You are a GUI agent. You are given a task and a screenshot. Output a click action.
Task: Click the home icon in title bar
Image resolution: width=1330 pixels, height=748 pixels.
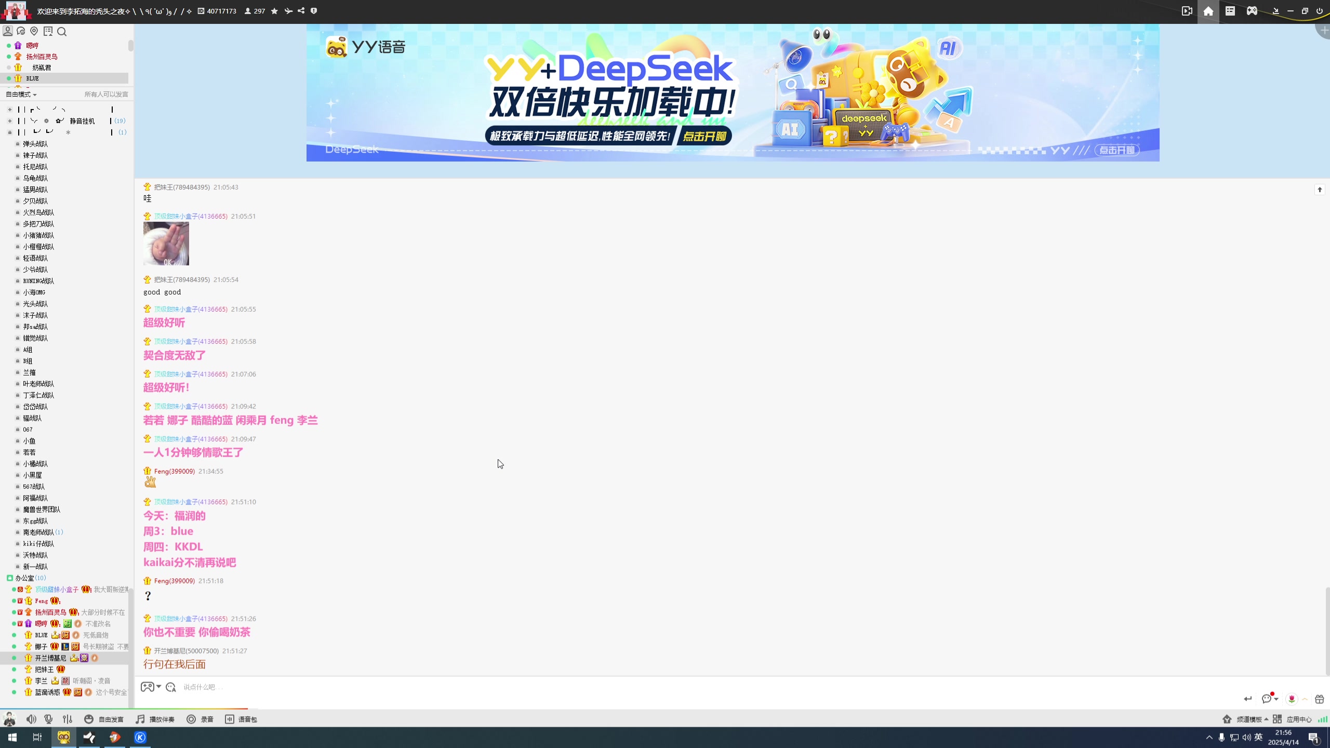click(x=1208, y=11)
